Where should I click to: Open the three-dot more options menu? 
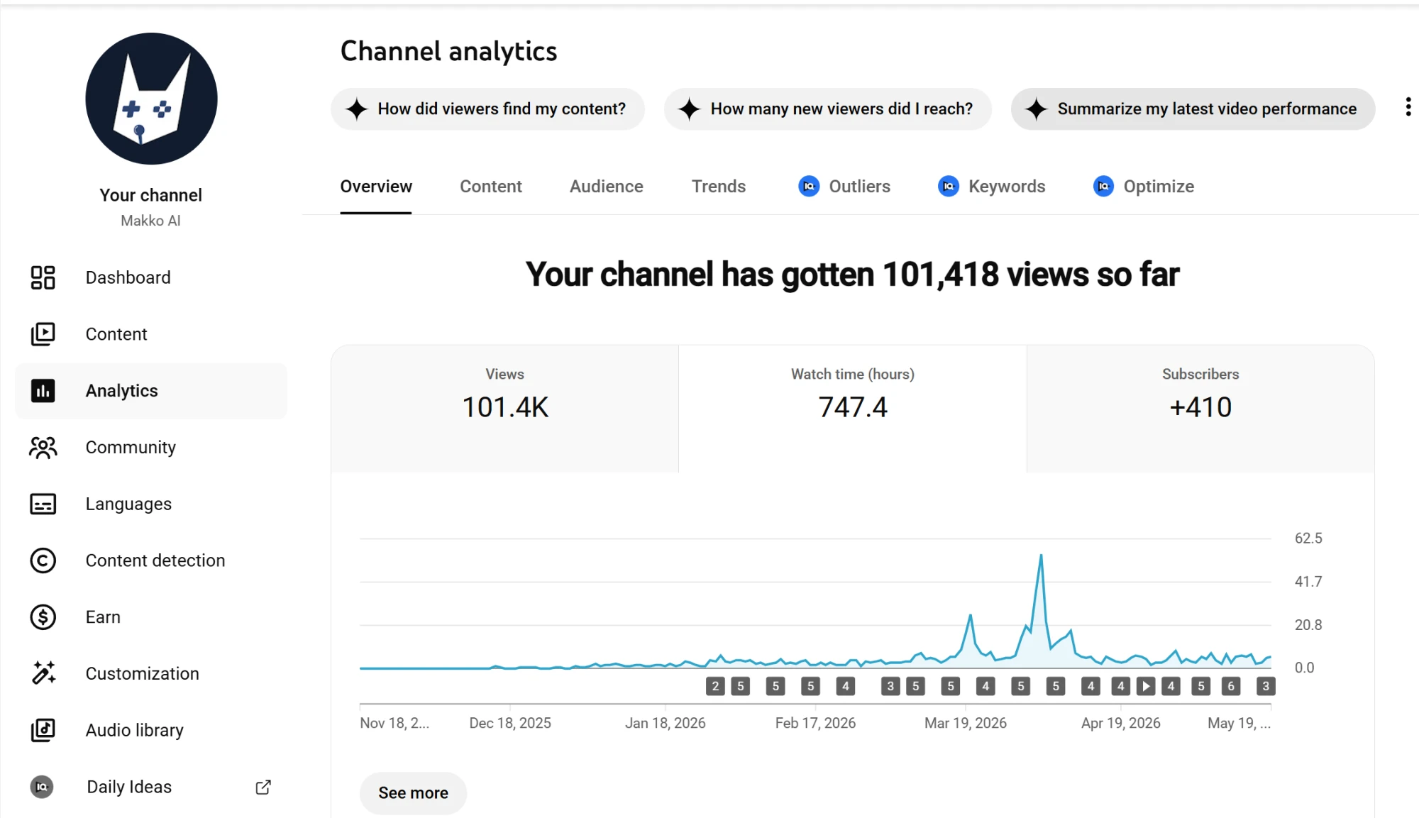pos(1408,107)
